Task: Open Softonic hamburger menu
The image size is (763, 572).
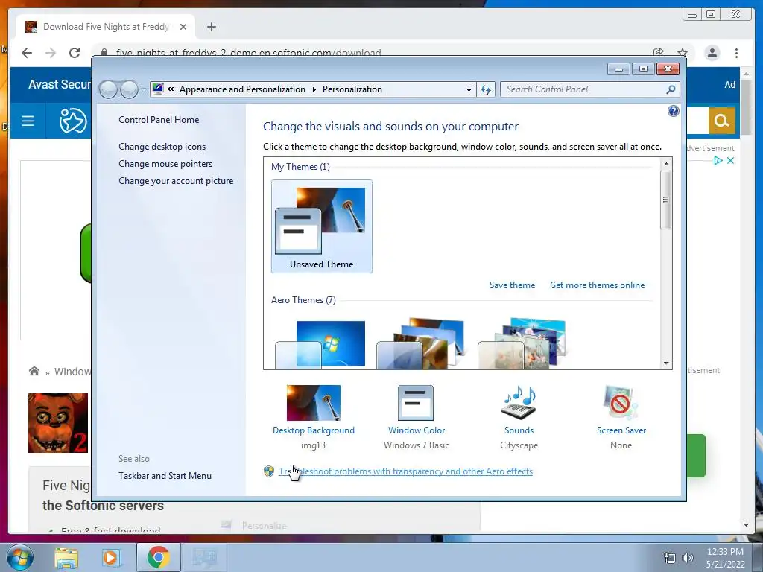Action: click(28, 121)
